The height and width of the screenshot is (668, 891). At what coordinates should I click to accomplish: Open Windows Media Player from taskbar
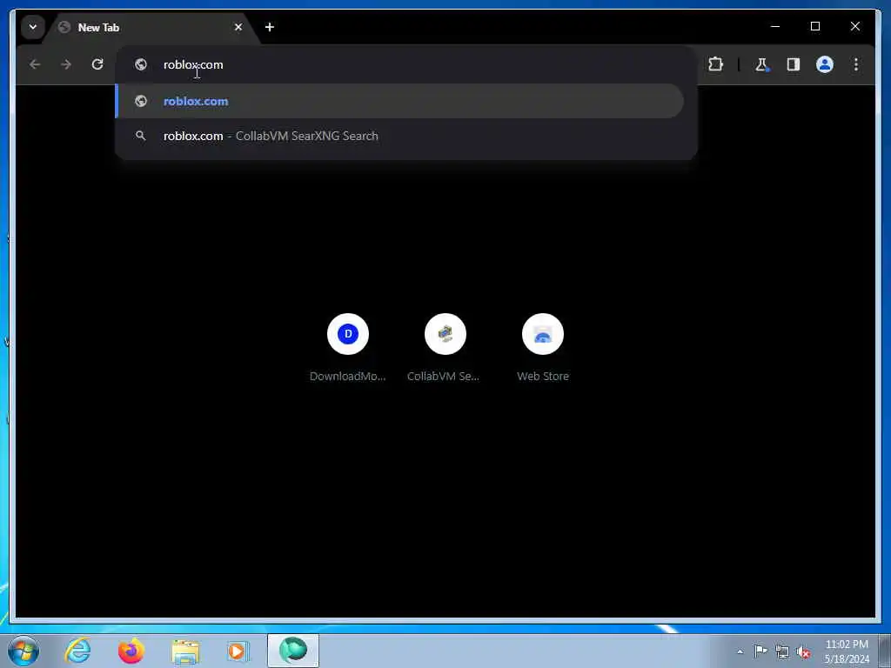pyautogui.click(x=238, y=651)
